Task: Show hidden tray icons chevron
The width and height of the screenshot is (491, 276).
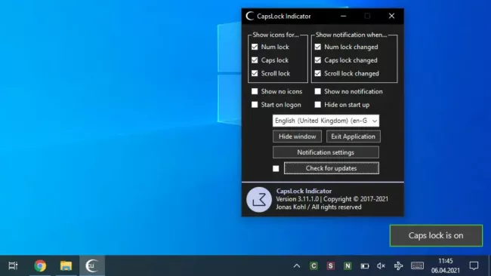Action: (297, 266)
